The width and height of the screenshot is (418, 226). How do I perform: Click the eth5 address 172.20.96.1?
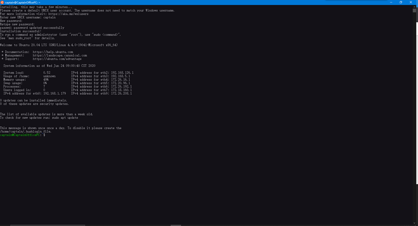point(121,83)
